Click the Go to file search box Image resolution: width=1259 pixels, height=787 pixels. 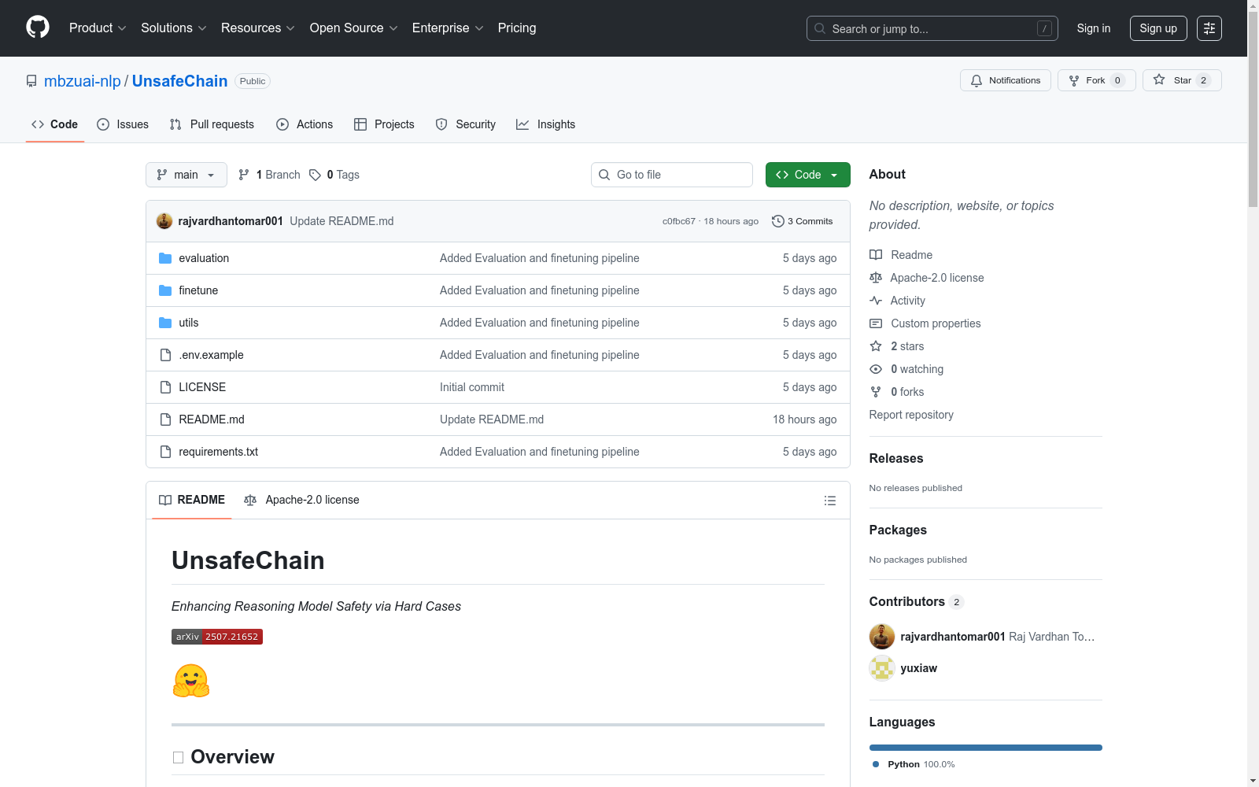pos(672,175)
